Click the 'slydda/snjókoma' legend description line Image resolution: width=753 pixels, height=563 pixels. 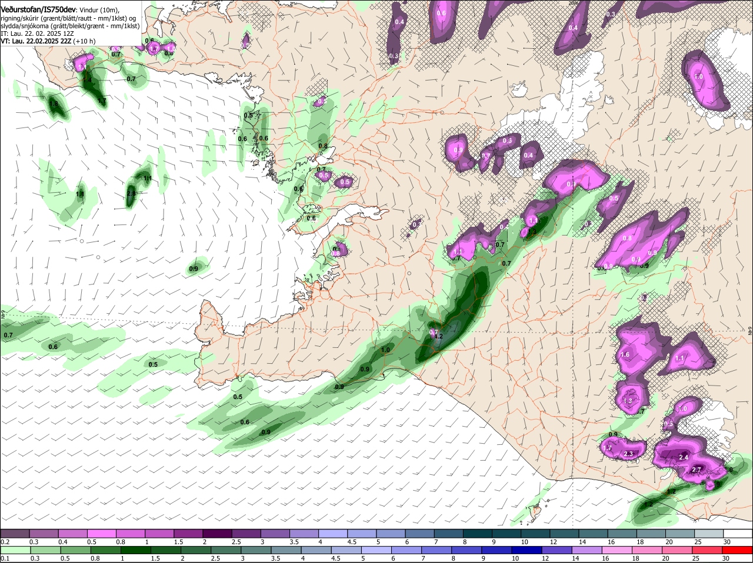pyautogui.click(x=70, y=26)
